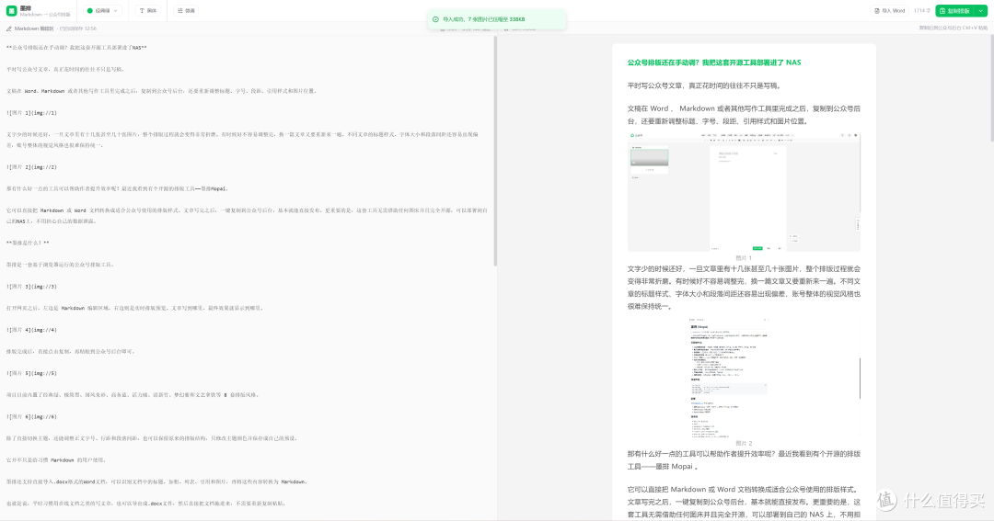Screen dimensions: 994x521
Task: Click the editor line ![图片 3](img://3)
Action: point(31,286)
